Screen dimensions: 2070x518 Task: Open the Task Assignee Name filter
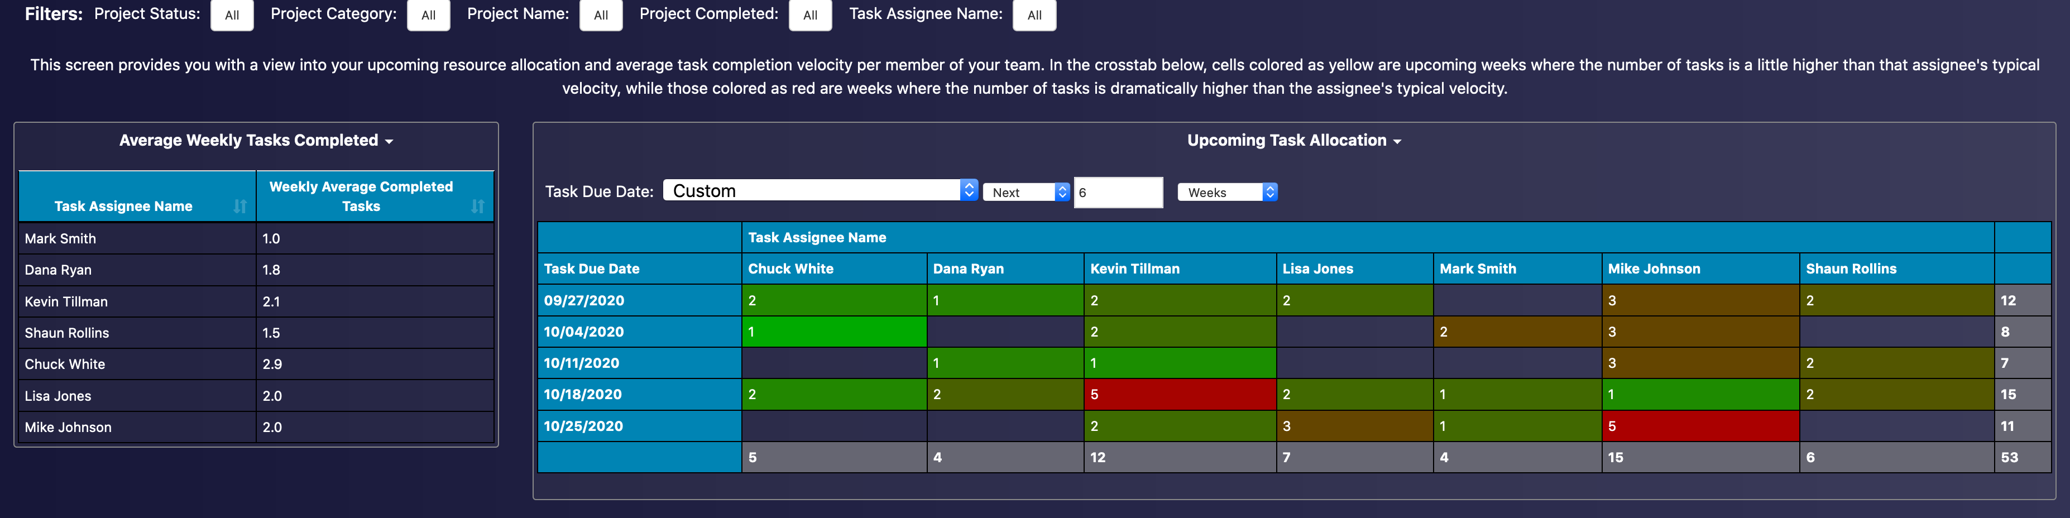(1034, 15)
